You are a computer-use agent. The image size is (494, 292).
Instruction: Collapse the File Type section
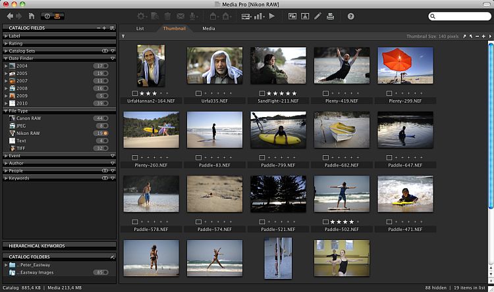tap(5, 110)
